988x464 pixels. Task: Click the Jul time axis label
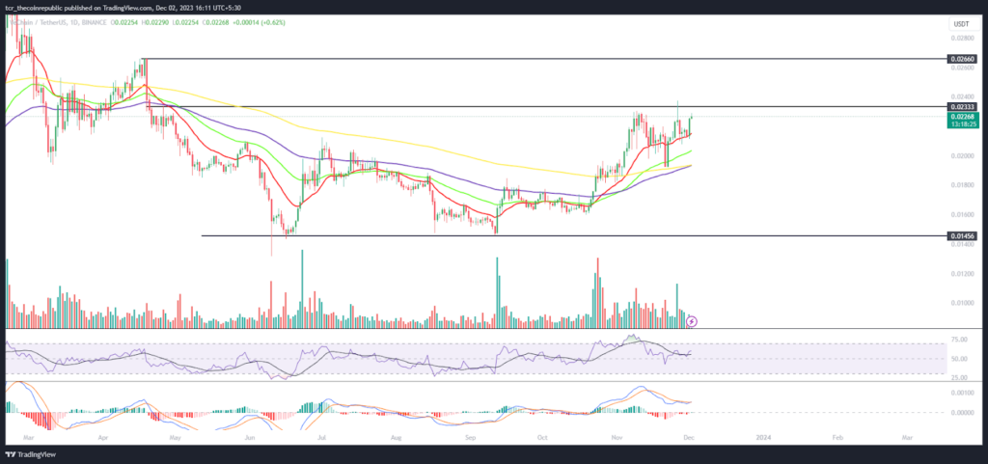[x=322, y=436]
